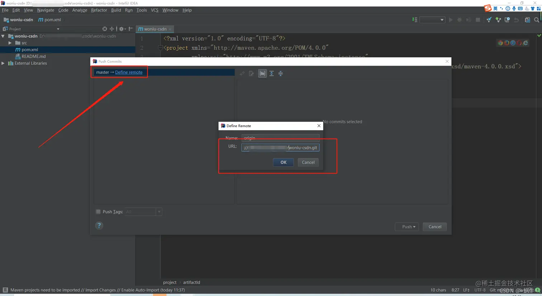Image resolution: width=542 pixels, height=296 pixels.
Task: Click the remote URL input field
Action: (x=280, y=147)
